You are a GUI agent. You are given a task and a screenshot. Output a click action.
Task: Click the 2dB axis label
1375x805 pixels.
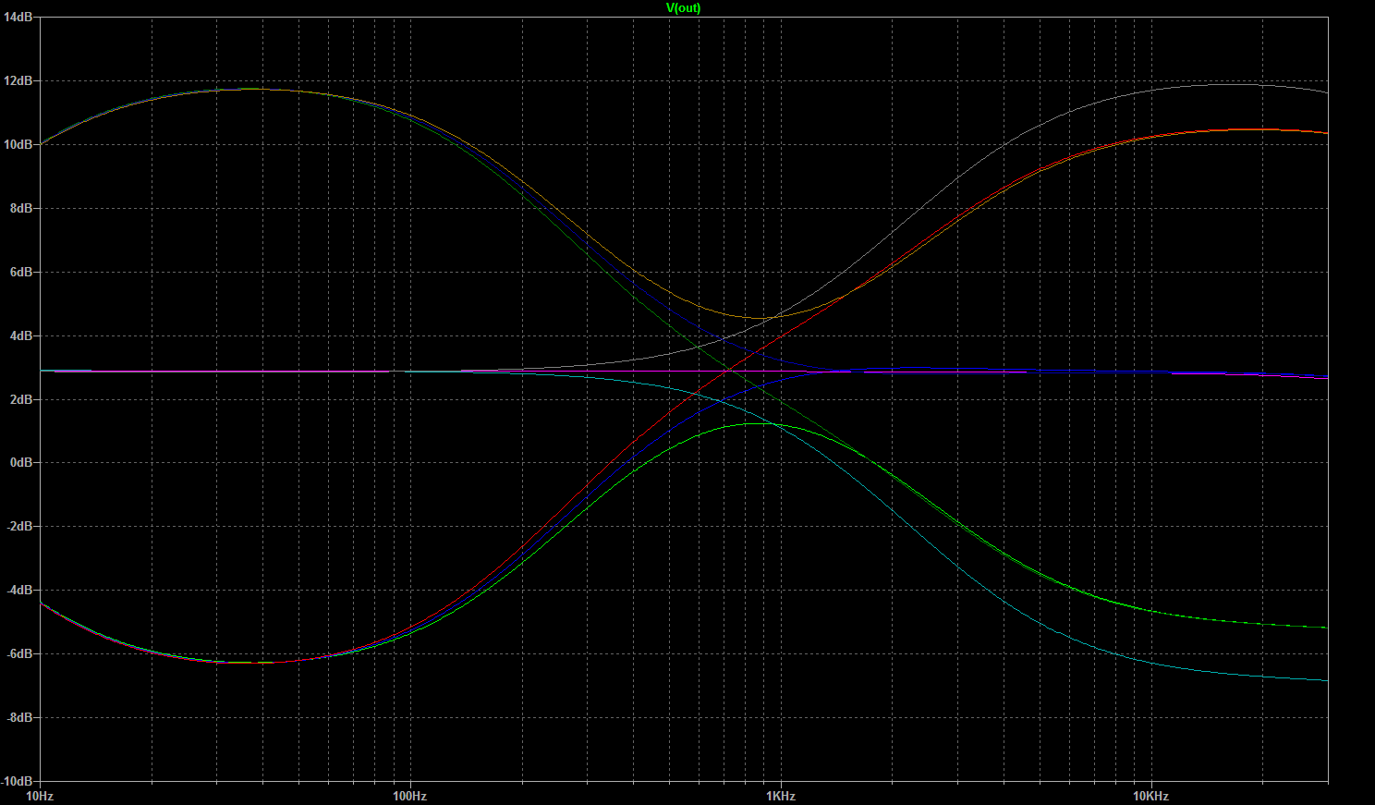pyautogui.click(x=21, y=399)
